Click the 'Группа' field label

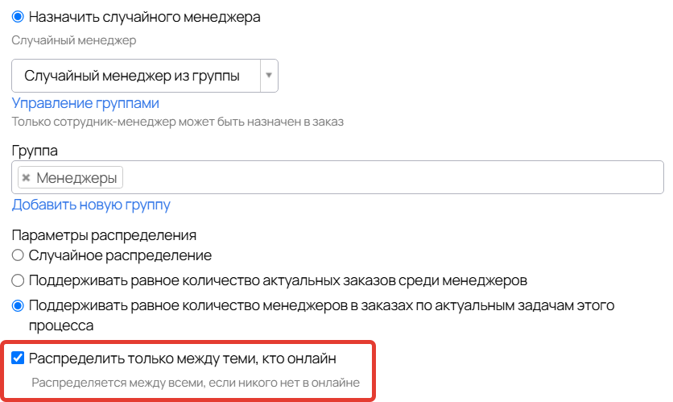pos(35,151)
